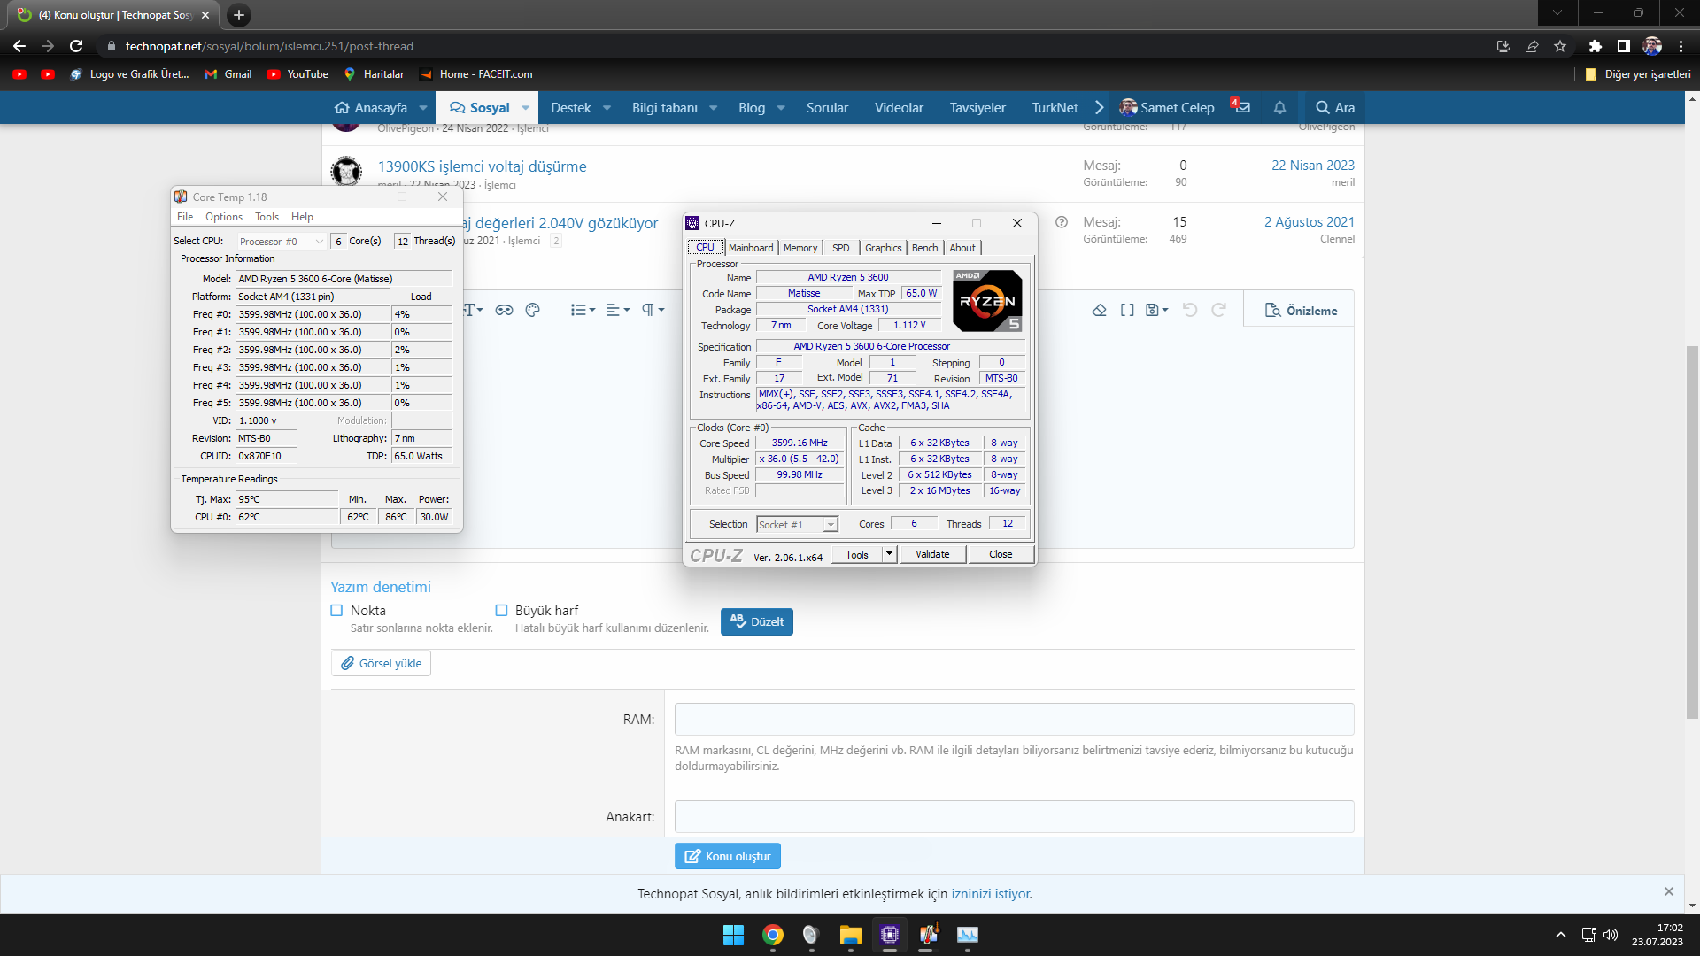Screen dimensions: 1700x956
Task: Click the RAM input field
Action: (1014, 719)
